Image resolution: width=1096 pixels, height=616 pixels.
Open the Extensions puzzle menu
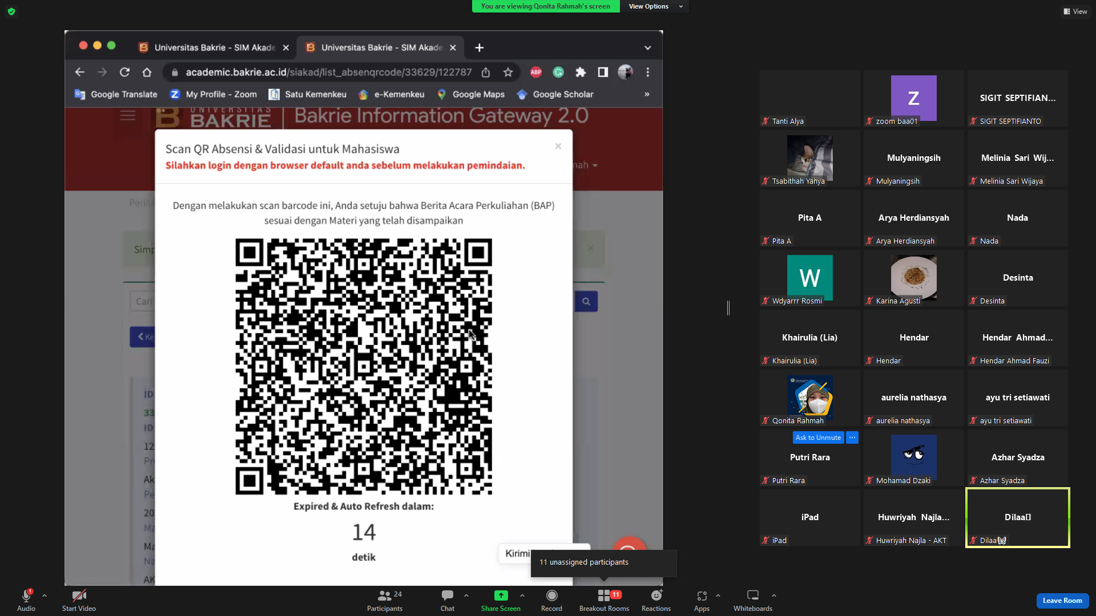(581, 72)
